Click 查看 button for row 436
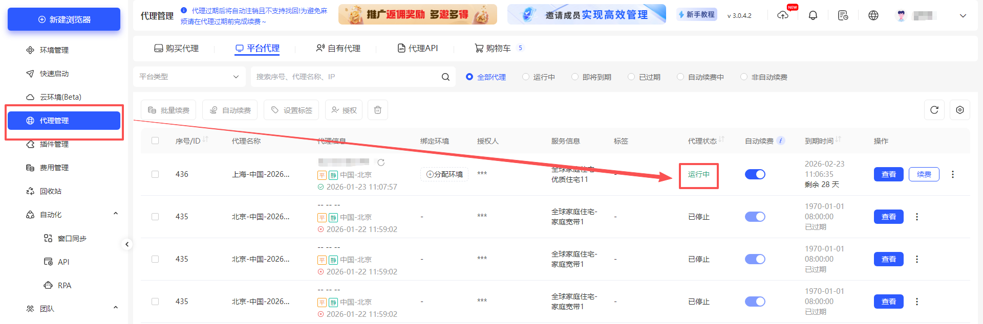The image size is (983, 324). point(889,174)
